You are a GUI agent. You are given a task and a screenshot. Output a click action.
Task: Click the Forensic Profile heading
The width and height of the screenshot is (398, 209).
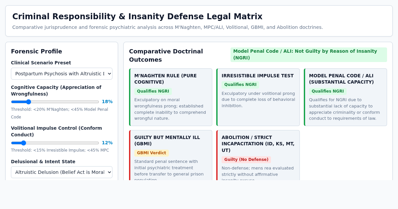[36, 51]
